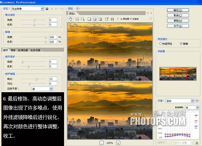Click the zoom in plus button
The image size is (202, 146).
118,143
